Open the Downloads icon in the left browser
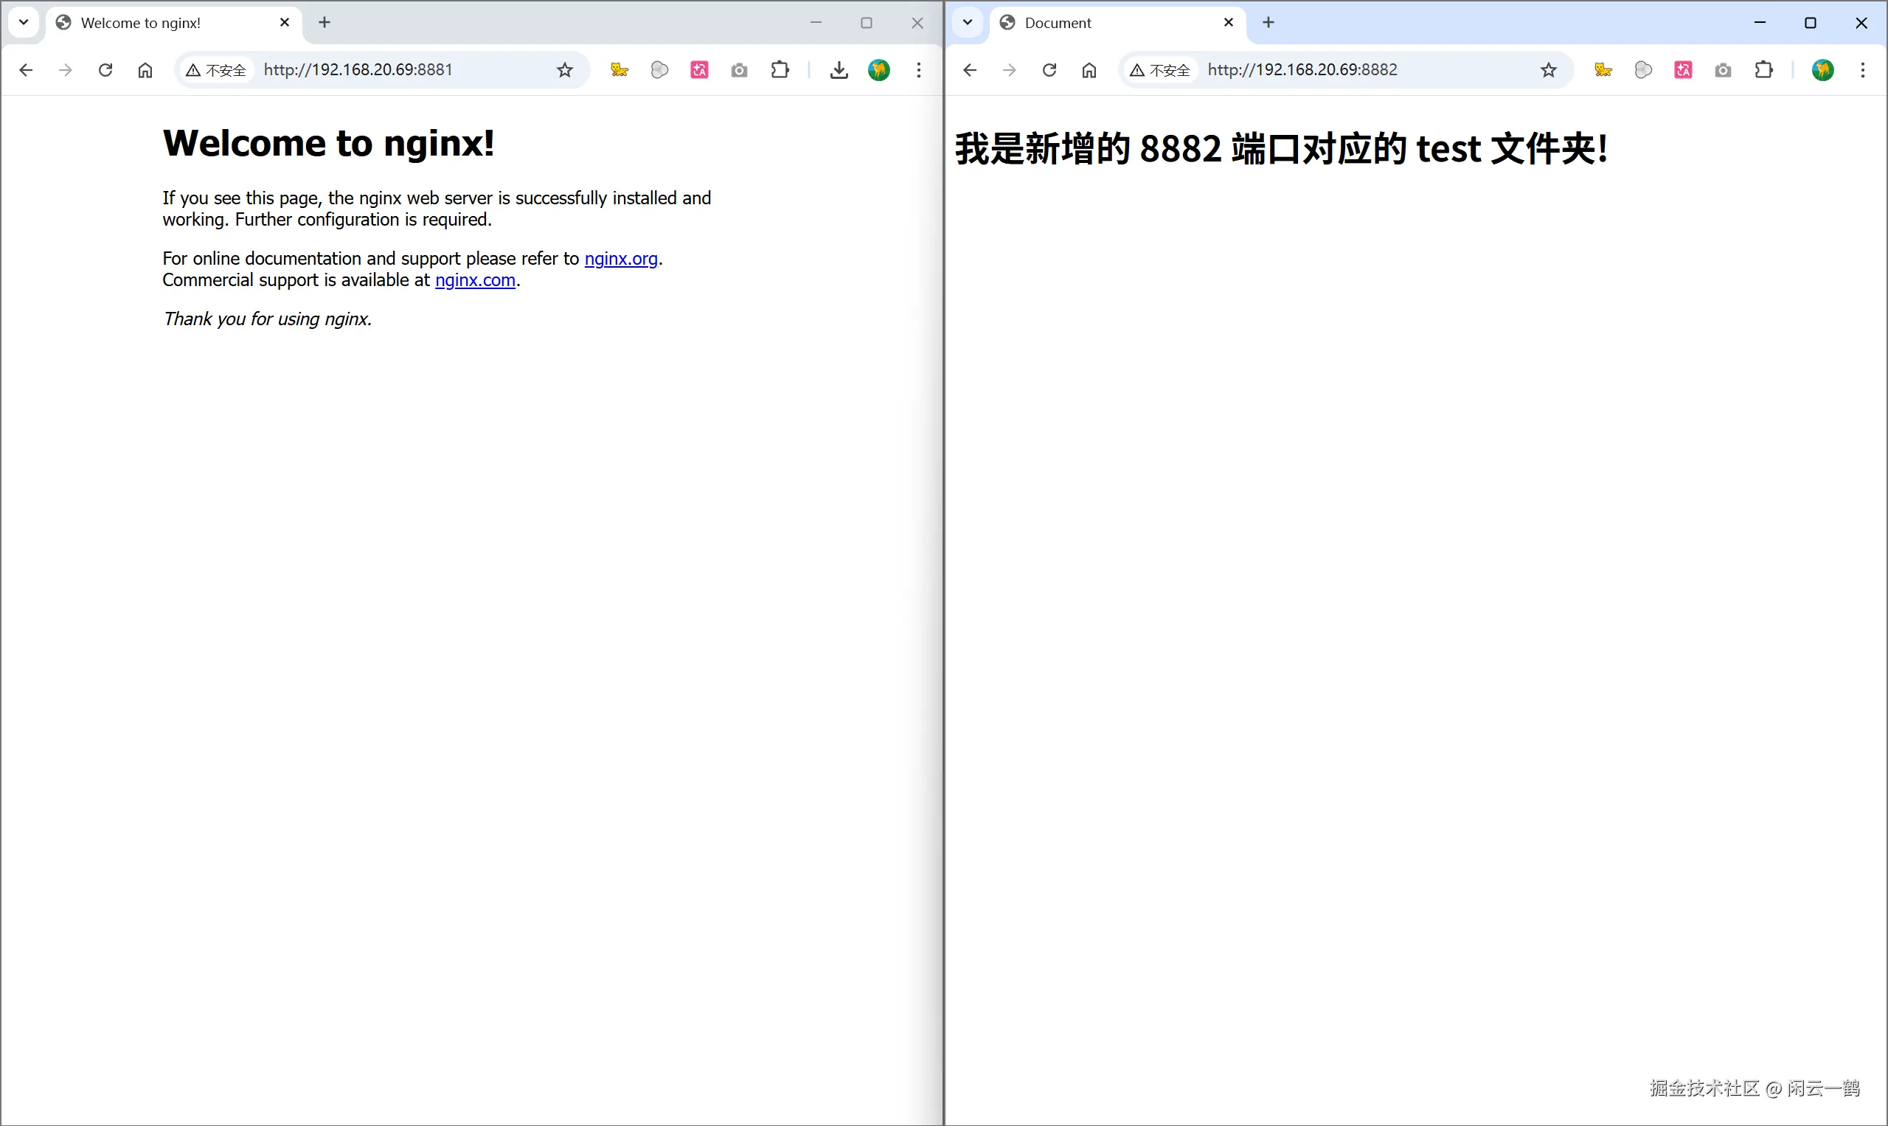 (839, 70)
